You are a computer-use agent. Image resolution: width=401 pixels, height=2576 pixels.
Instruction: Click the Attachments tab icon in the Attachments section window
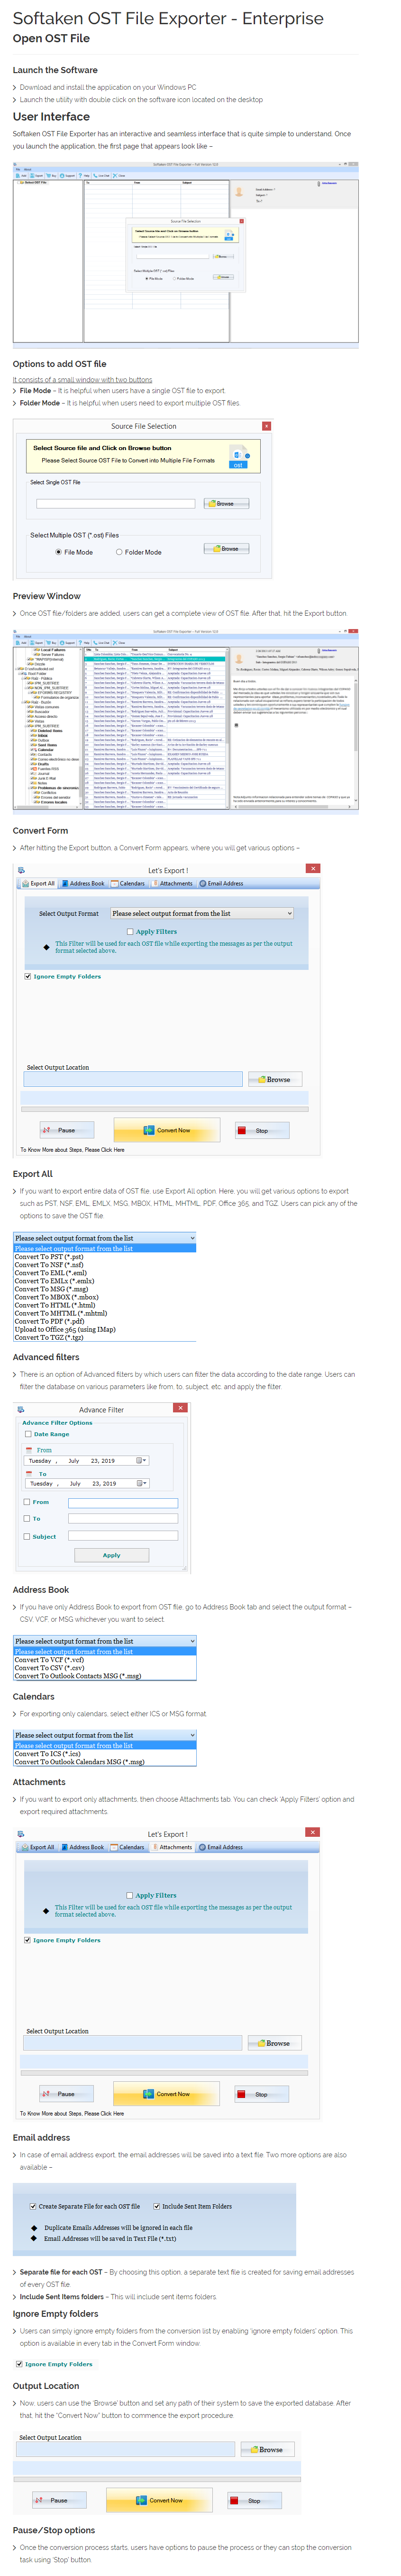[x=155, y=1847]
